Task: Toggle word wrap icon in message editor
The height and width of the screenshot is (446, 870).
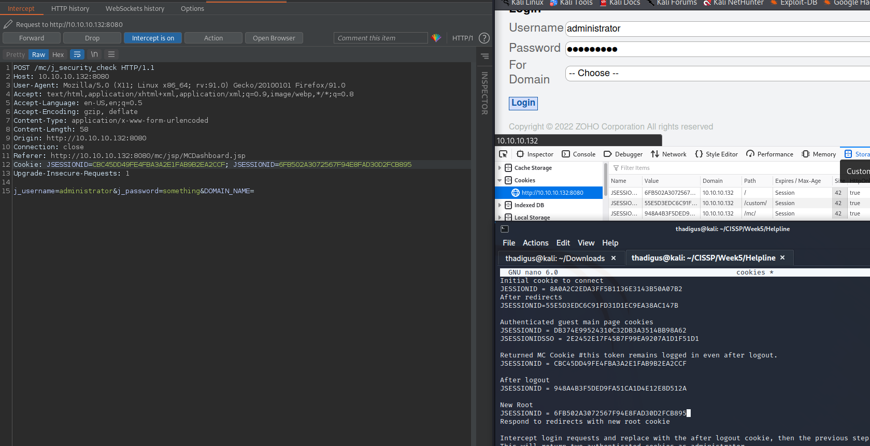Action: pos(77,54)
